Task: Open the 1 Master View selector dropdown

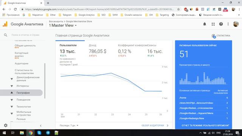Action: pyautogui.click(x=63, y=25)
